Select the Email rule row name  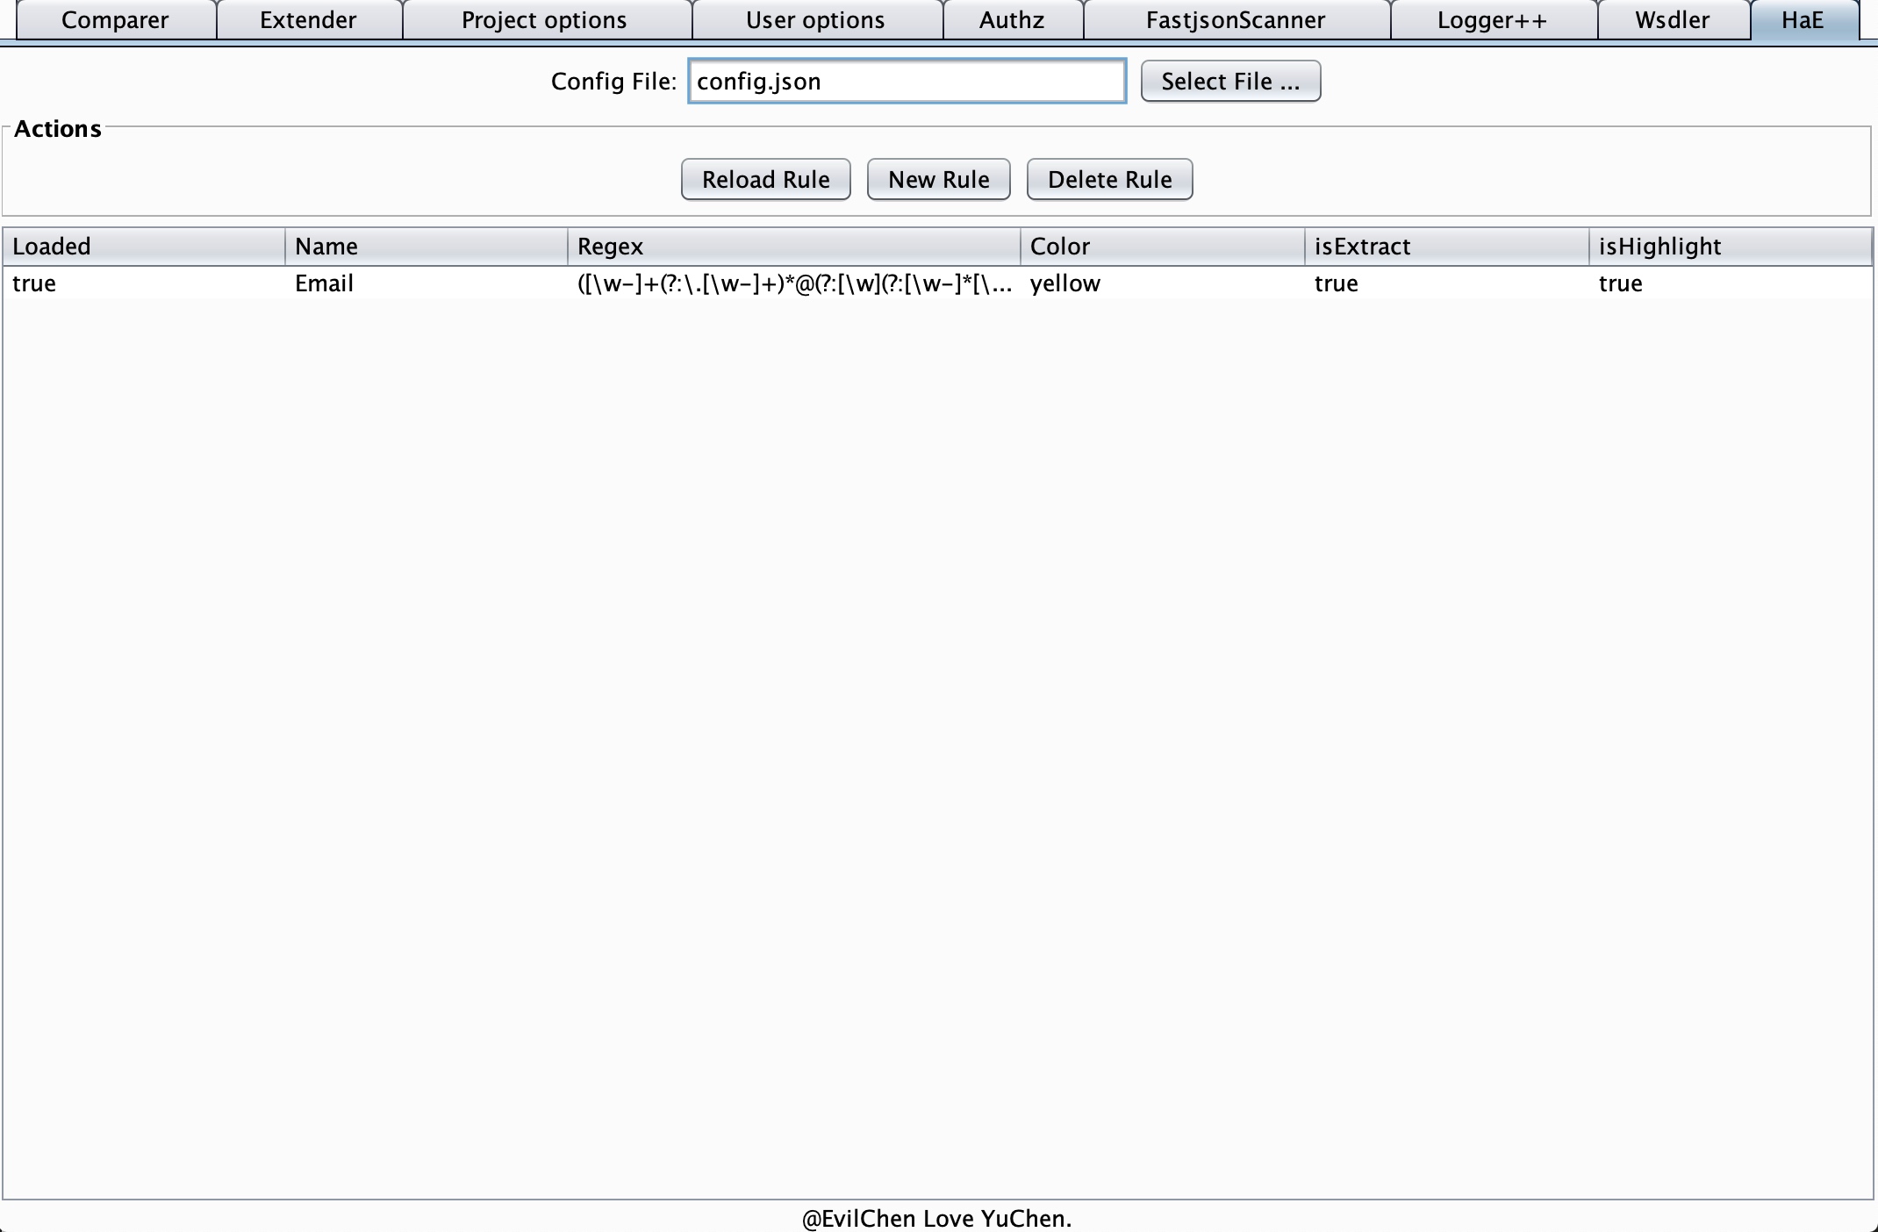point(325,283)
